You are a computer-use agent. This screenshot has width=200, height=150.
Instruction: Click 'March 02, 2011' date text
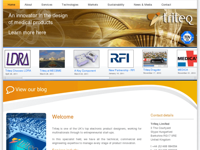[81, 74]
